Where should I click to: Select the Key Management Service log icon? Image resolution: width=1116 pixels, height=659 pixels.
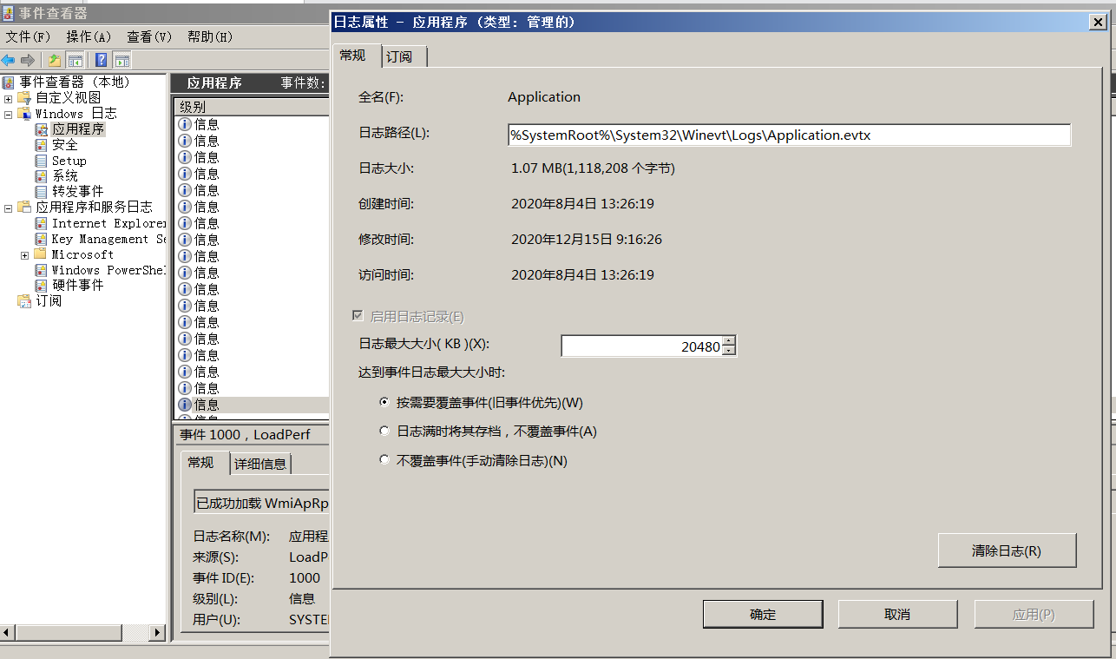41,239
